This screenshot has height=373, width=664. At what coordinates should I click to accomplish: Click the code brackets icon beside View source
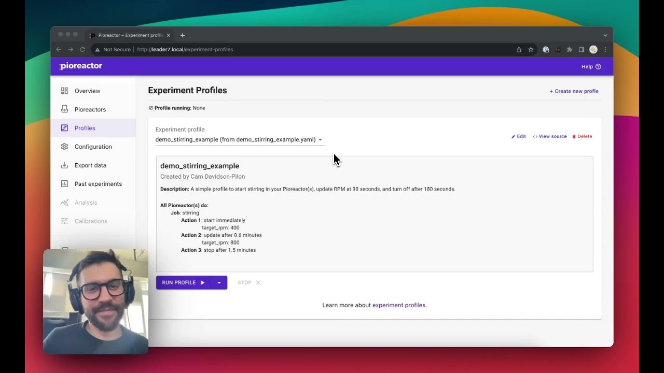535,136
